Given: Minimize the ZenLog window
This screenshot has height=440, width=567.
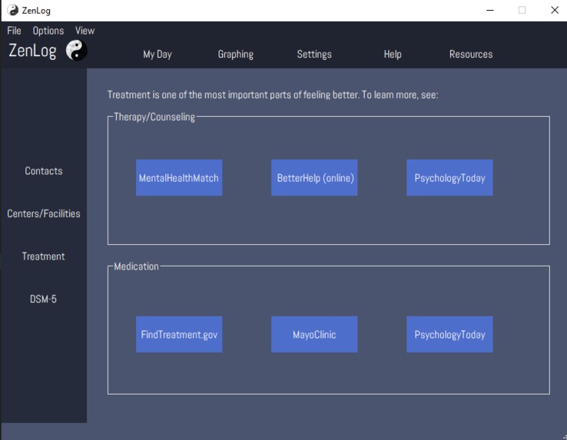Looking at the screenshot, I should 490,10.
